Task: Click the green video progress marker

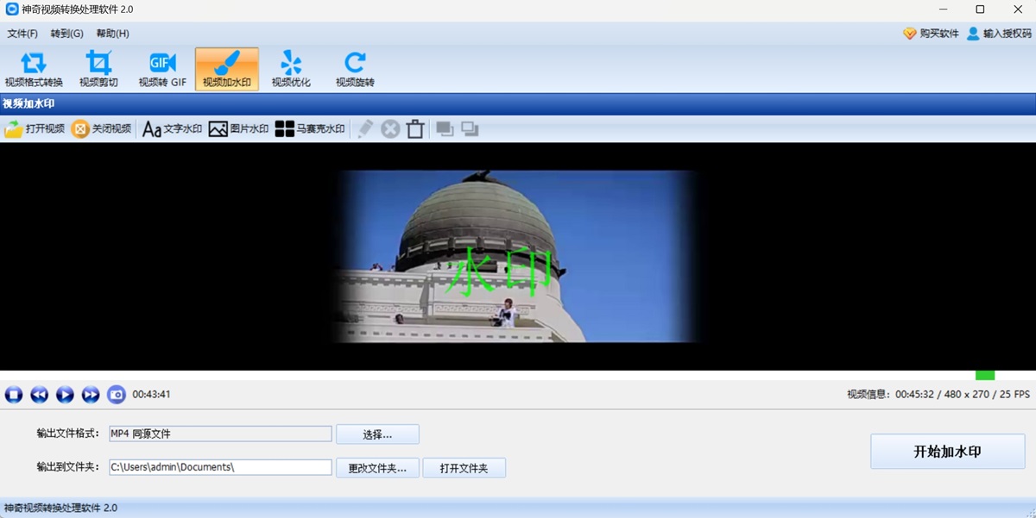Action: click(x=985, y=375)
